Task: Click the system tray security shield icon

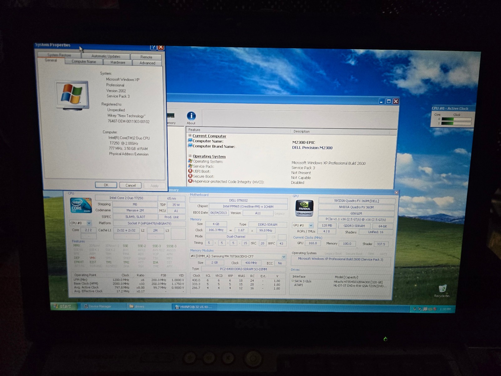Action: click(x=435, y=309)
